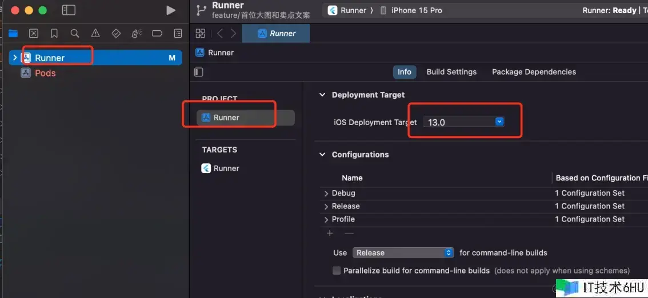This screenshot has width=648, height=298.
Task: Remove configuration with minus button
Action: (349, 233)
